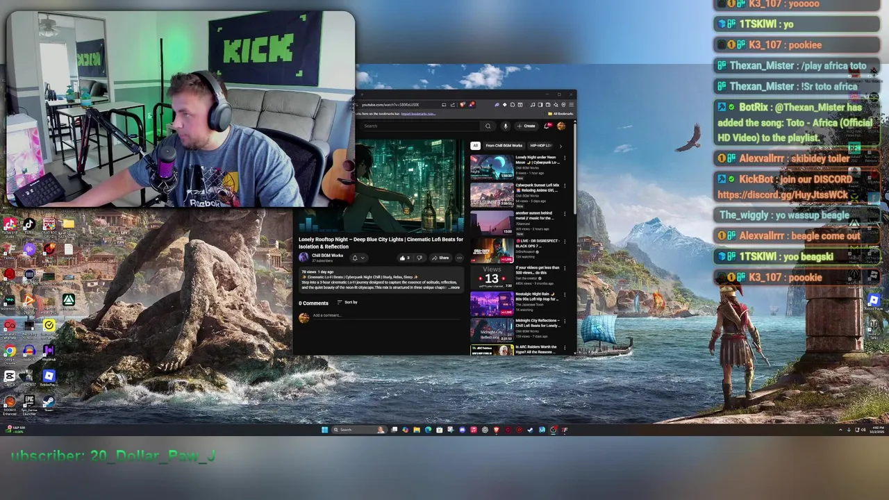Image resolution: width=889 pixels, height=500 pixels.
Task: Open the Chill BGM Works channel name
Action: [x=327, y=256]
